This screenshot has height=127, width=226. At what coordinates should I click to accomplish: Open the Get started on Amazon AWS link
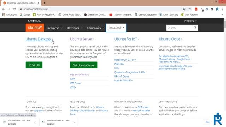[174, 59]
